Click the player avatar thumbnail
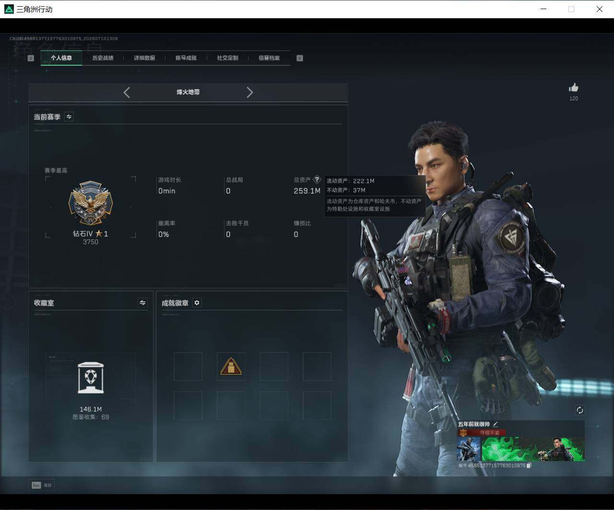This screenshot has width=614, height=510. click(x=469, y=449)
